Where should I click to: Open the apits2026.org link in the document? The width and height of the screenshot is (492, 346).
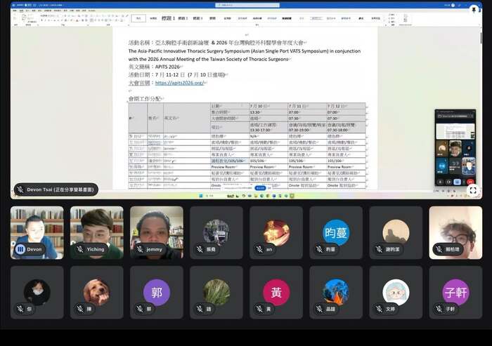pos(180,83)
